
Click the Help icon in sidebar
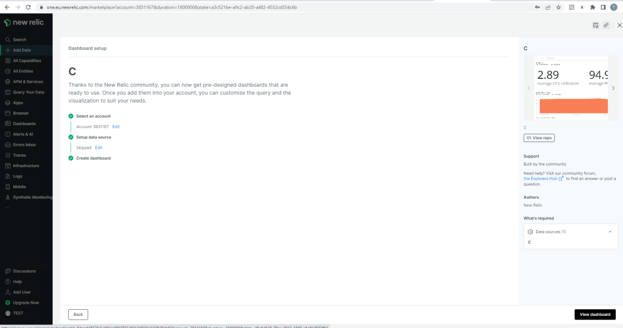point(7,282)
